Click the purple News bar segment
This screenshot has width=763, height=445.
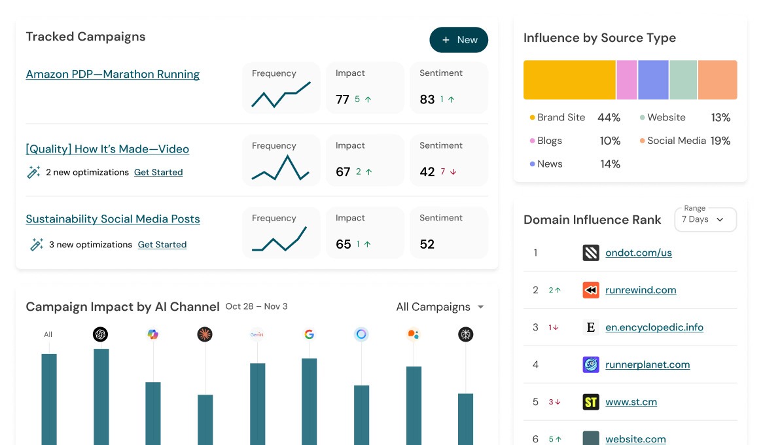coord(653,80)
